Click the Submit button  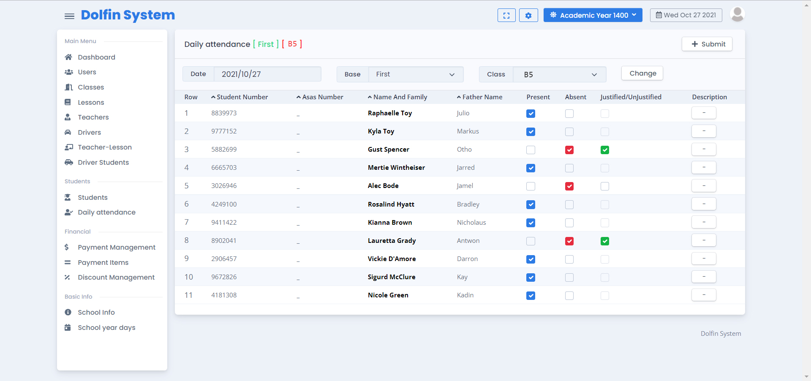[x=707, y=44]
